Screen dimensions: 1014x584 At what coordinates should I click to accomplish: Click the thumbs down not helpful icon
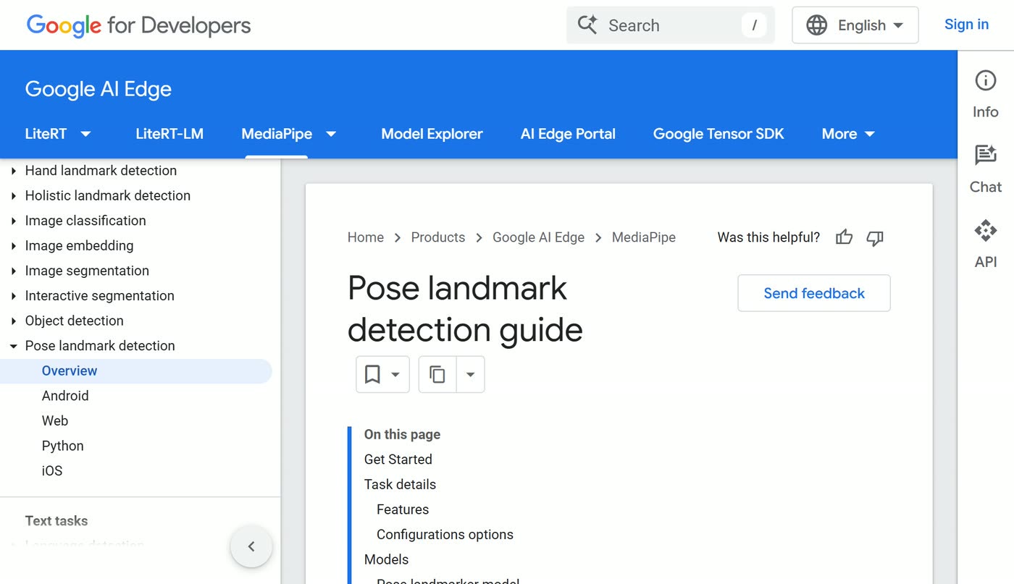(875, 237)
